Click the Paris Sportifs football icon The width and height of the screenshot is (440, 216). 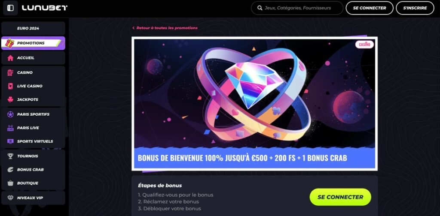click(10, 114)
